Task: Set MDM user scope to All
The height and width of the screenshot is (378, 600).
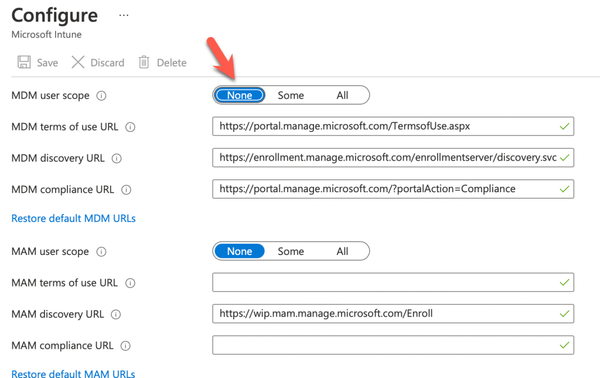Action: [x=342, y=96]
